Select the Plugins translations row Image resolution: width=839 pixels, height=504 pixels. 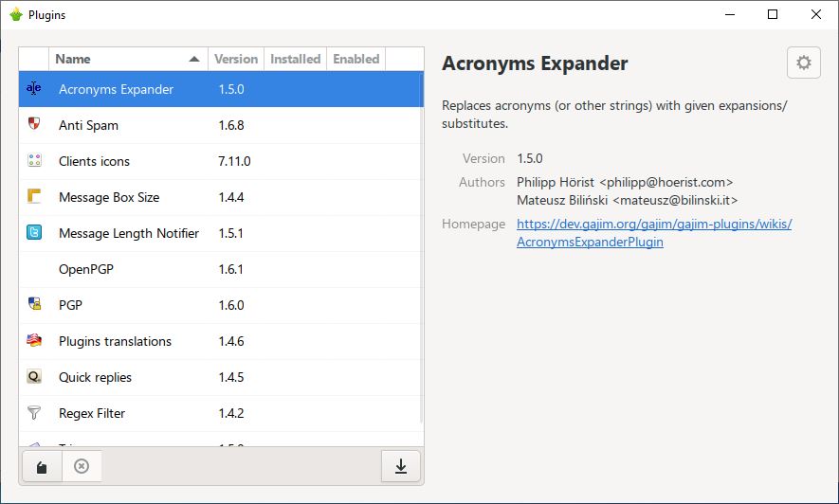coord(220,341)
